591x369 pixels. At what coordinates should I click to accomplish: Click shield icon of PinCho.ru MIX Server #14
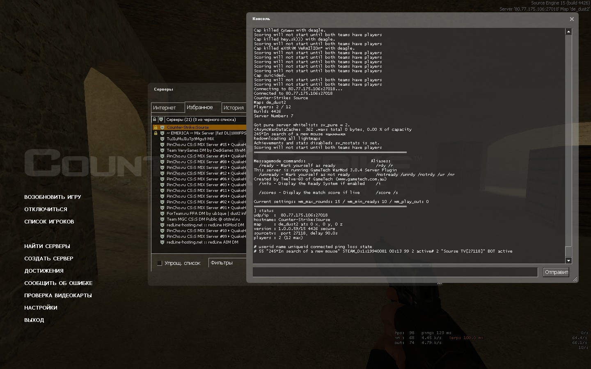(162, 156)
